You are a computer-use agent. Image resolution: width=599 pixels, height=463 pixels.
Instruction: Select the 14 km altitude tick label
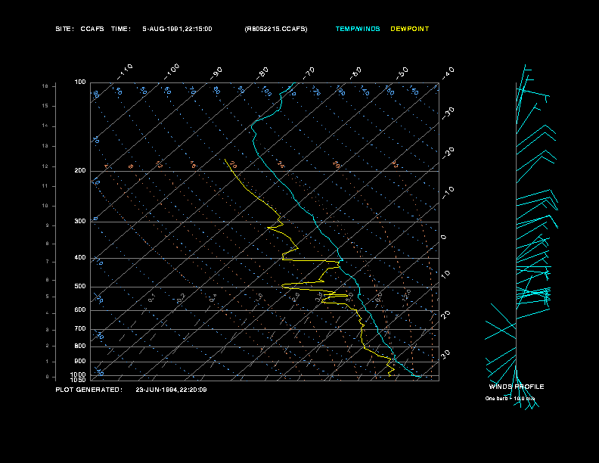[45, 126]
